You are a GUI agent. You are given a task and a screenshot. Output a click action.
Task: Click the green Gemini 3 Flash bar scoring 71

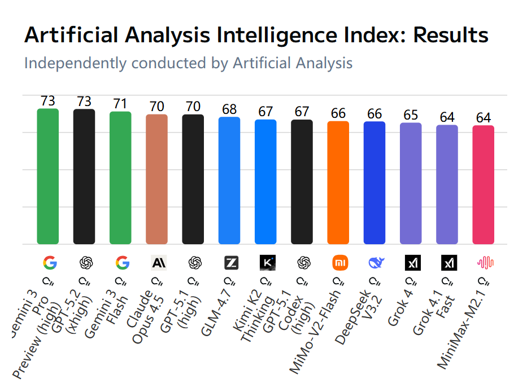[x=120, y=178]
